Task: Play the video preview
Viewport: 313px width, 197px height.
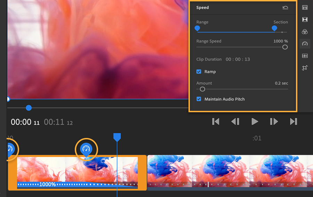Action: (x=255, y=121)
